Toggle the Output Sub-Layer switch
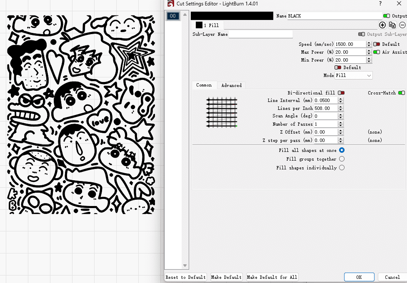The width and height of the screenshot is (407, 283). (x=362, y=34)
